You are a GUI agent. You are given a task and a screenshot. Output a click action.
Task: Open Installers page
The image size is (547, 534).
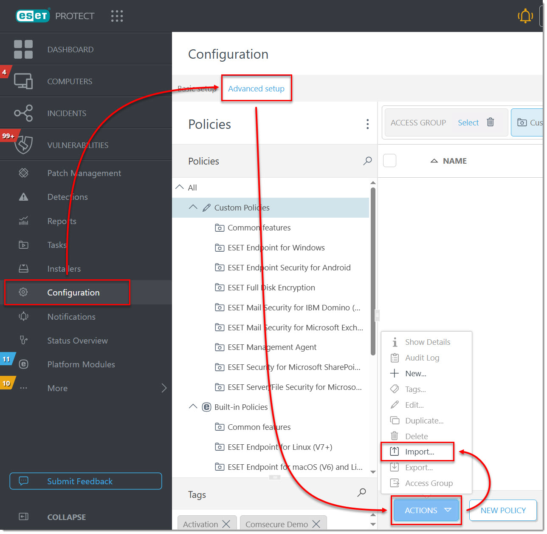86,269
